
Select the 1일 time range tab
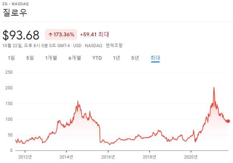11,58
